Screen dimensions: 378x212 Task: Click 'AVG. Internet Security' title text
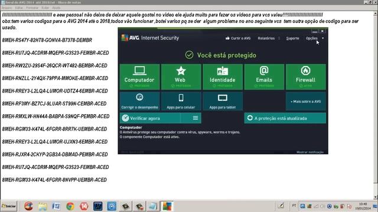[x=154, y=38]
